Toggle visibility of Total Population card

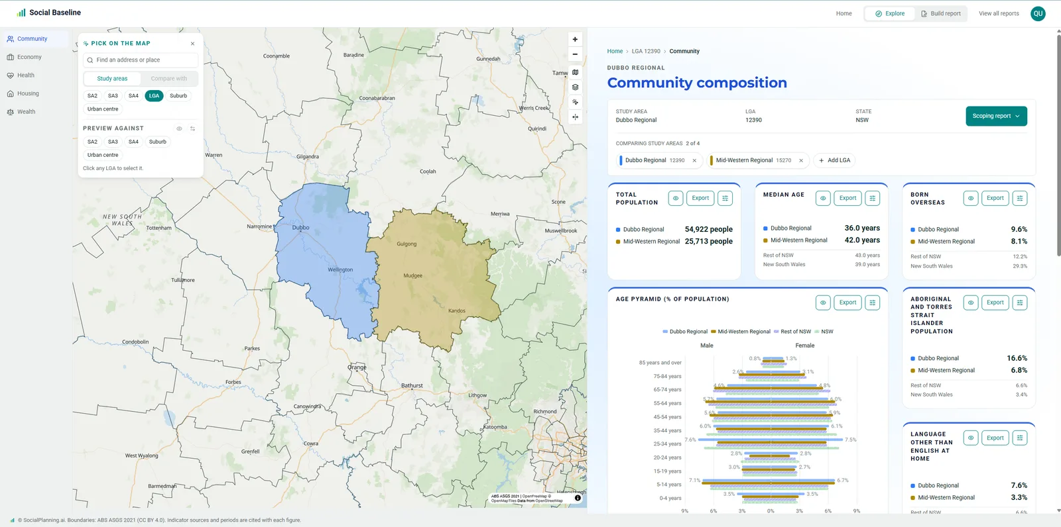click(676, 198)
